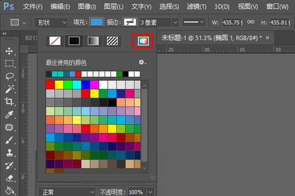Open the tool preset dropdown arrow

click(x=24, y=23)
